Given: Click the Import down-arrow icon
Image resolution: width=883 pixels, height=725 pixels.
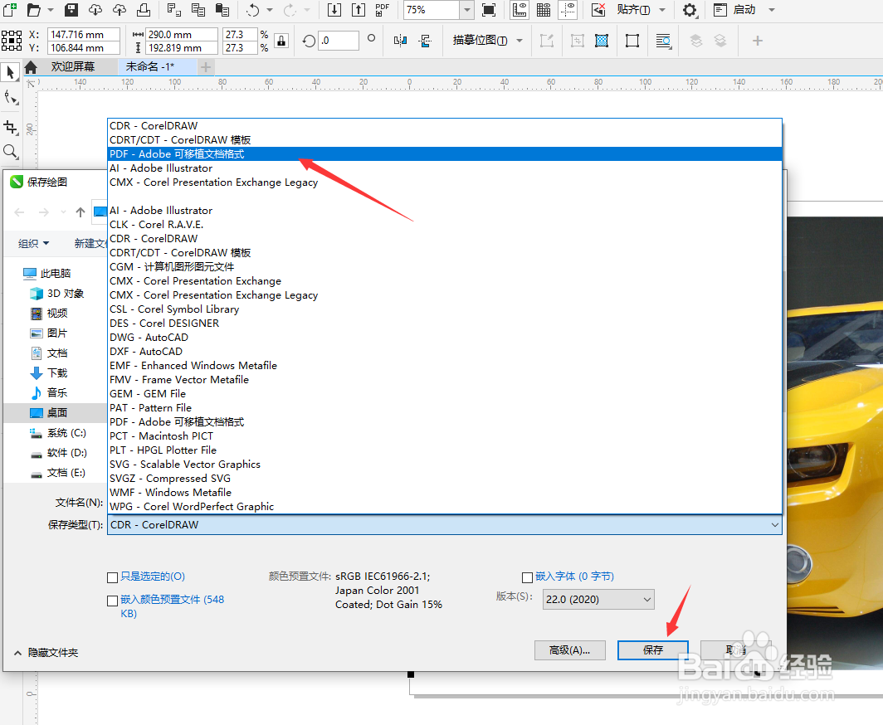Looking at the screenshot, I should 334,10.
